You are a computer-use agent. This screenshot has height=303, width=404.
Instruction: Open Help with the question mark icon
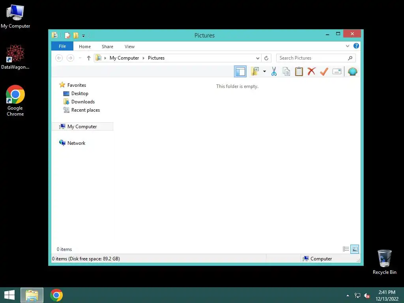356,46
